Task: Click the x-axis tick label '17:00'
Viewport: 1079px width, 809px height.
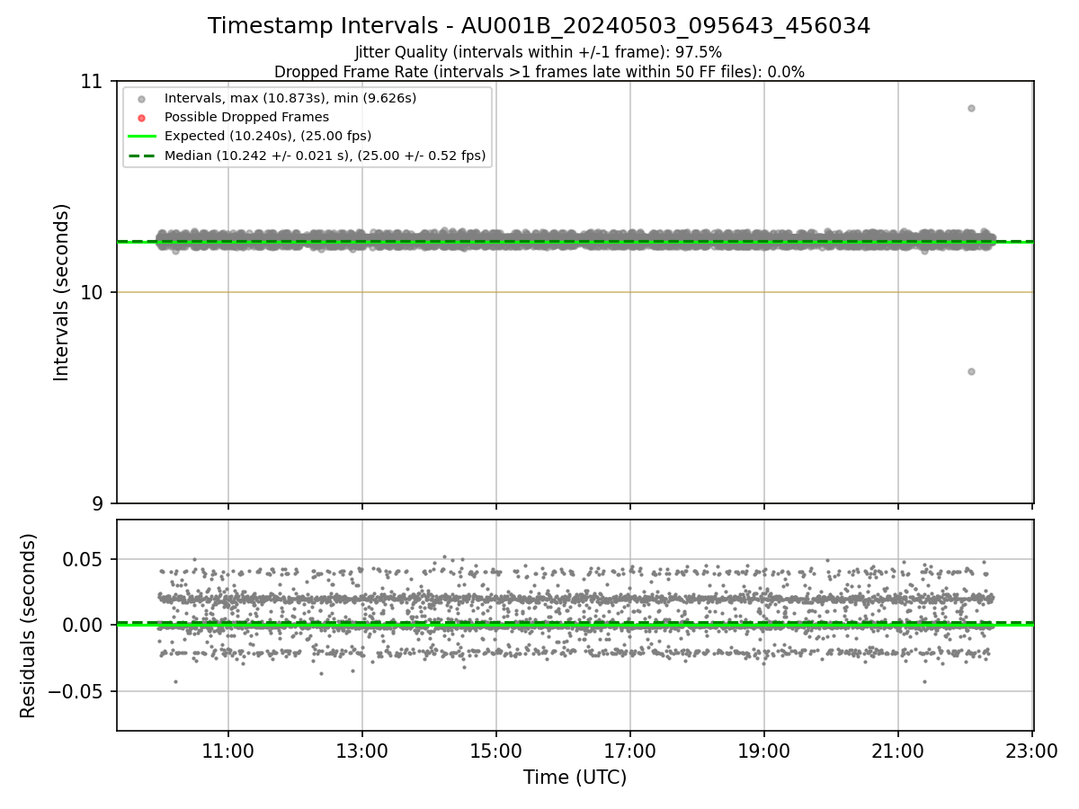Action: 630,751
